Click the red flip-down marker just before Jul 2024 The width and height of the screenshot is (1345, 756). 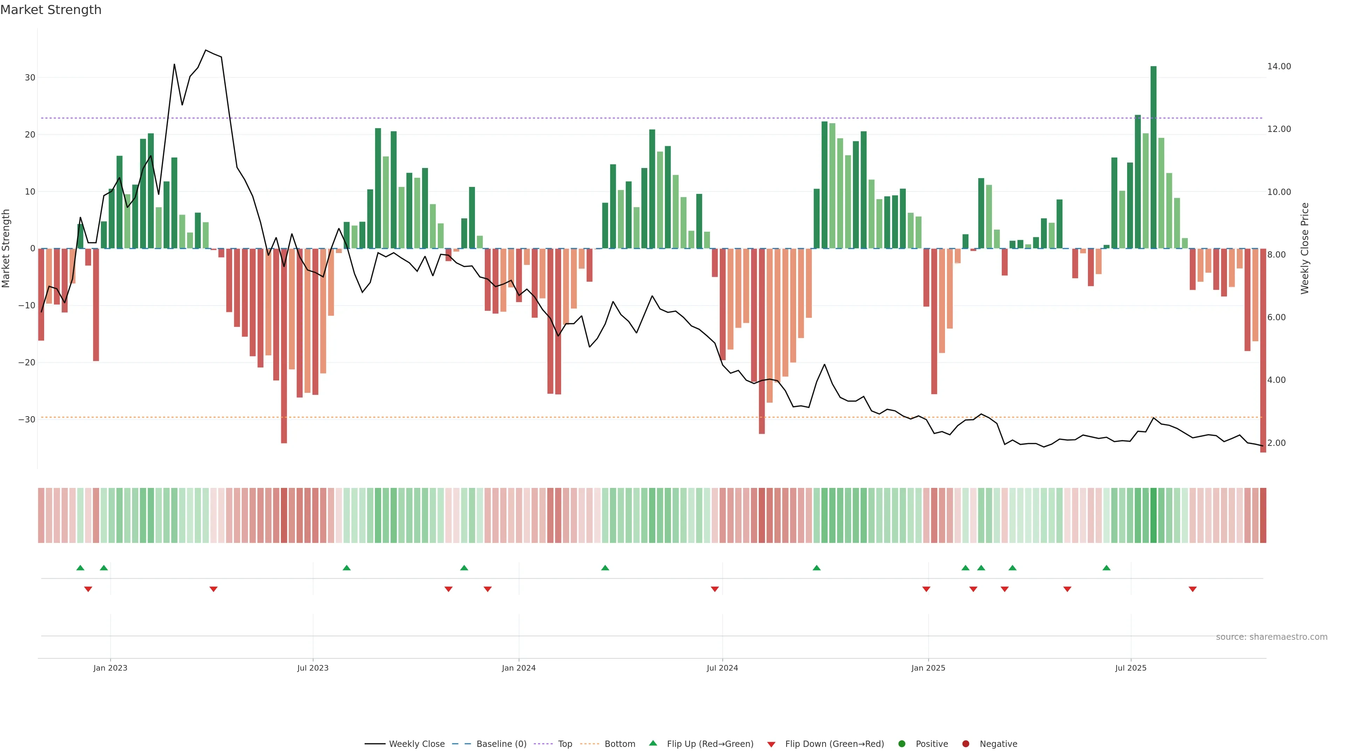click(x=715, y=589)
